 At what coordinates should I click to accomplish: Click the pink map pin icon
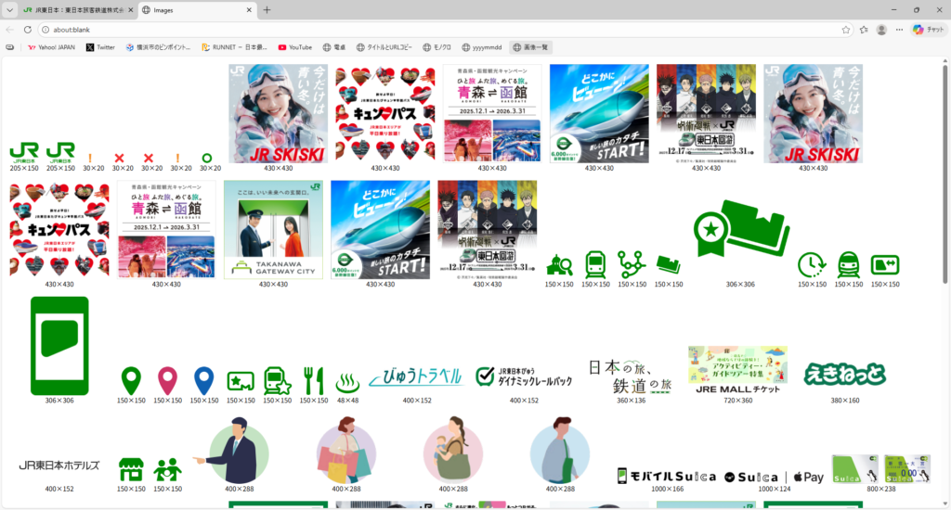tap(168, 380)
